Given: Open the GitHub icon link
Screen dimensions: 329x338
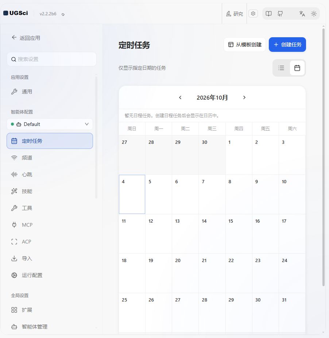Looking at the screenshot, I should click(x=280, y=14).
